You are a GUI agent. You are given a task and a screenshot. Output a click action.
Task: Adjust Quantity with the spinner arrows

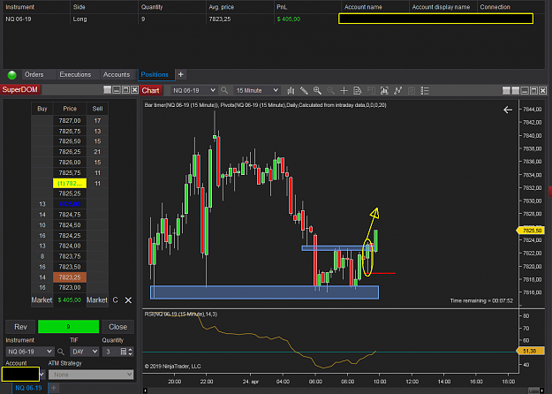130,352
